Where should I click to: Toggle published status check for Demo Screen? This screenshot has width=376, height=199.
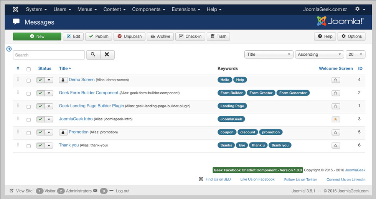[x=41, y=80]
